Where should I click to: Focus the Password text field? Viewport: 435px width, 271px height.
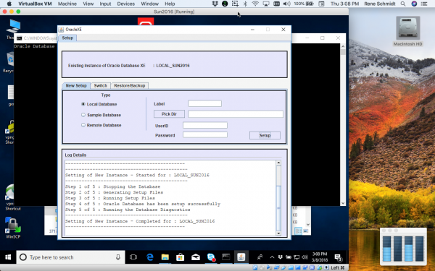click(205, 134)
